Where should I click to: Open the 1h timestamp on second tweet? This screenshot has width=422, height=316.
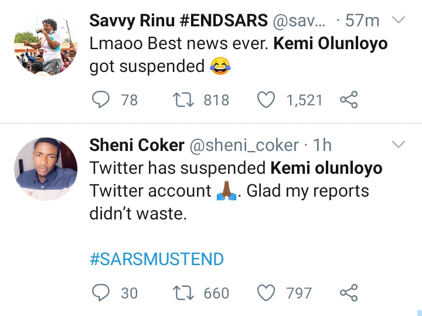pyautogui.click(x=323, y=145)
